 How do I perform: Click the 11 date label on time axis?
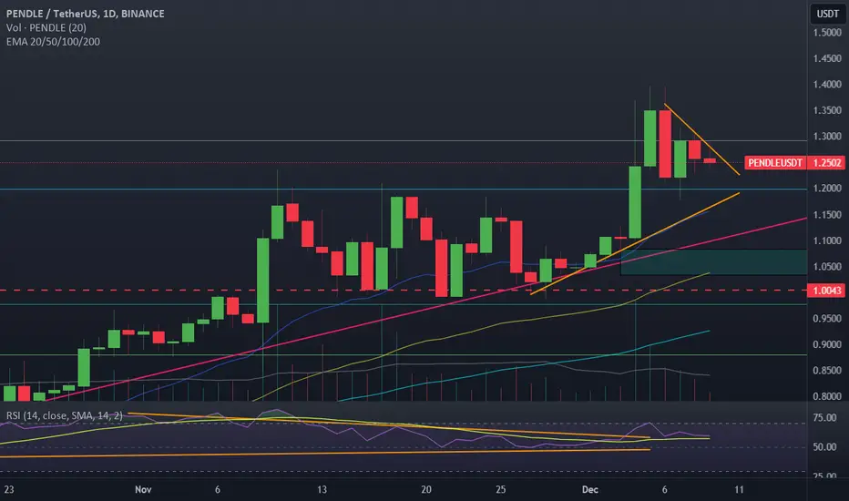[739, 490]
